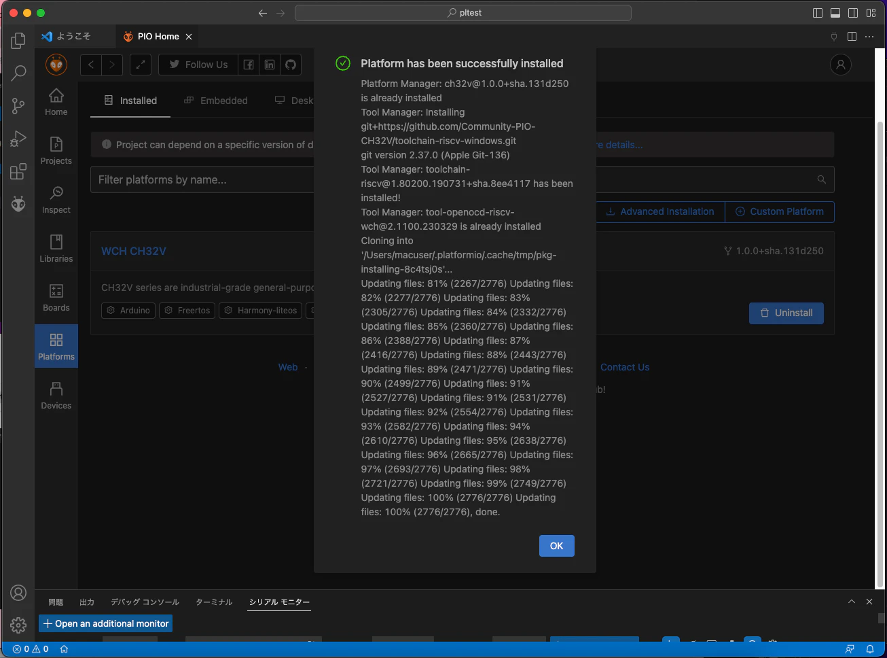Go to PIO Home page
This screenshot has width=887, height=658.
point(56,102)
